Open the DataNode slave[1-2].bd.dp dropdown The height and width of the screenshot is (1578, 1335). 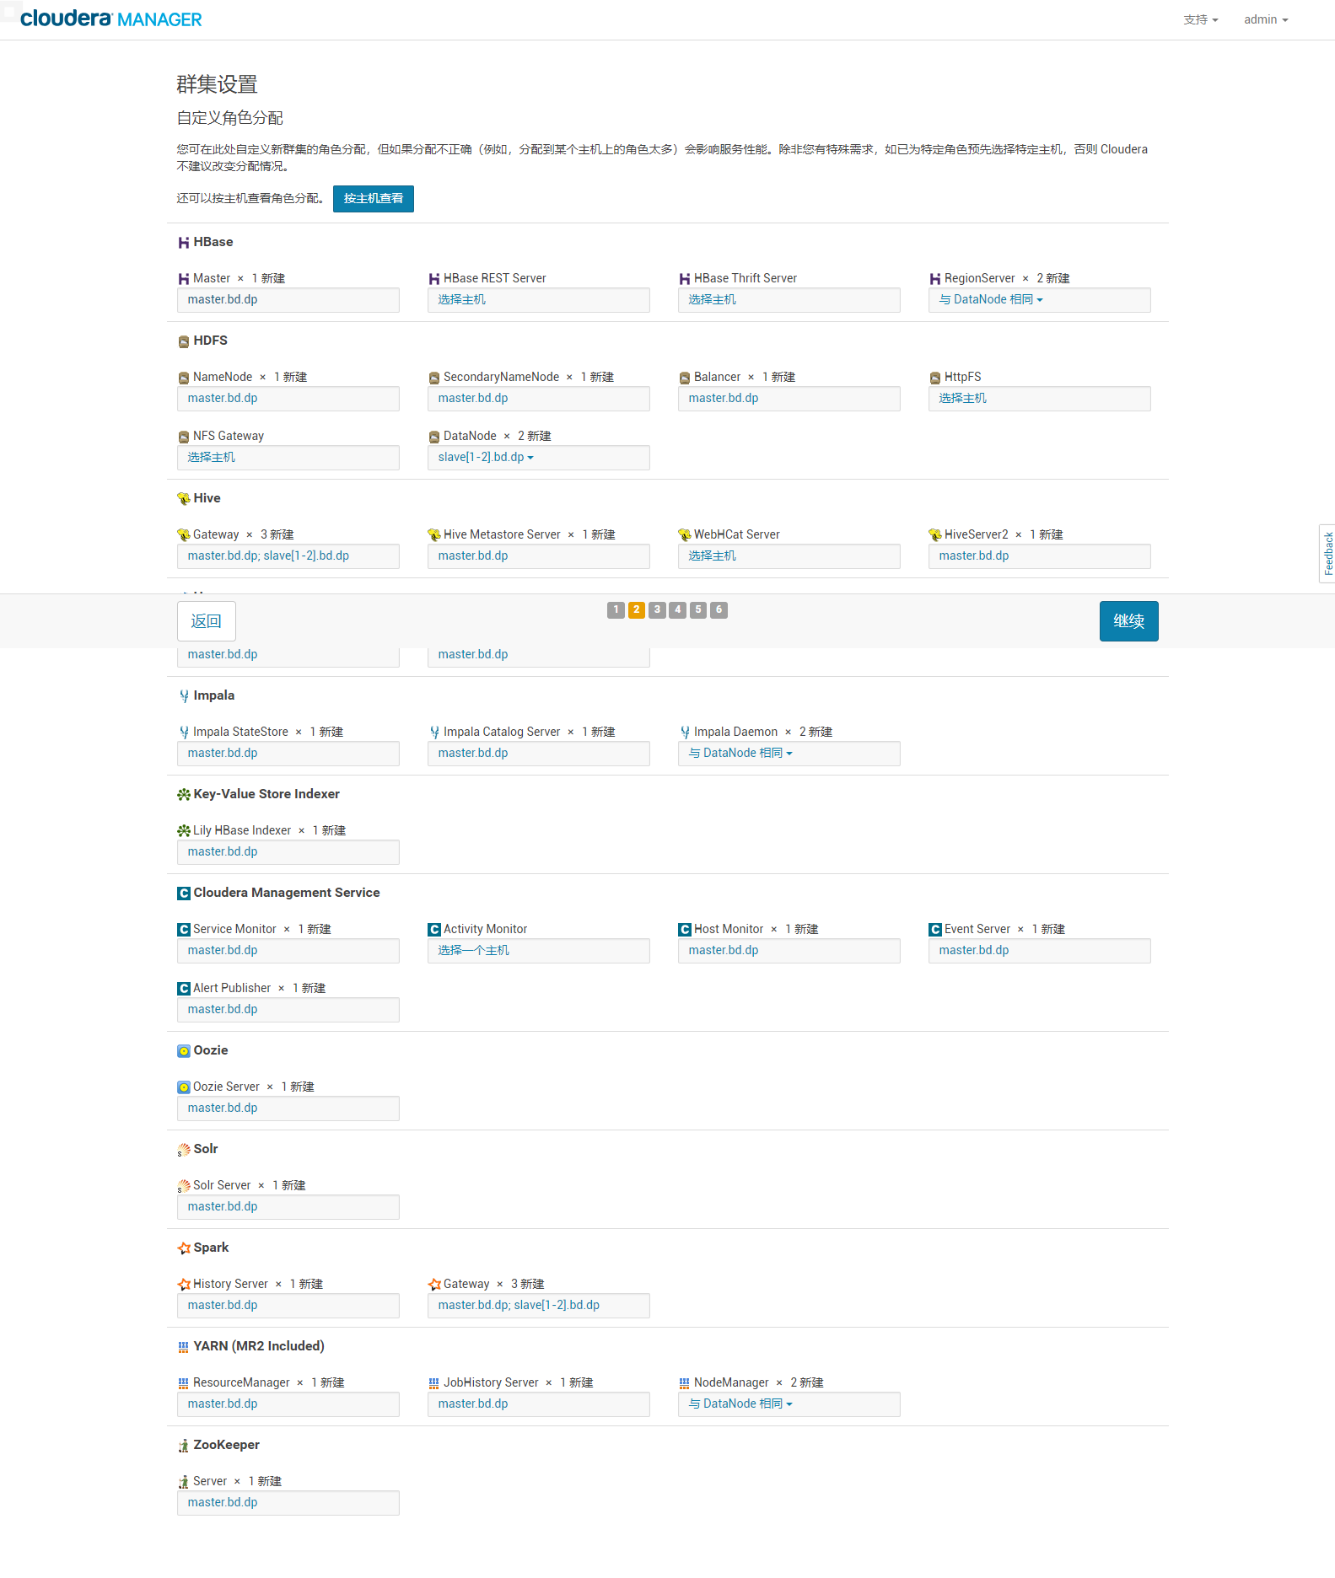coord(486,458)
